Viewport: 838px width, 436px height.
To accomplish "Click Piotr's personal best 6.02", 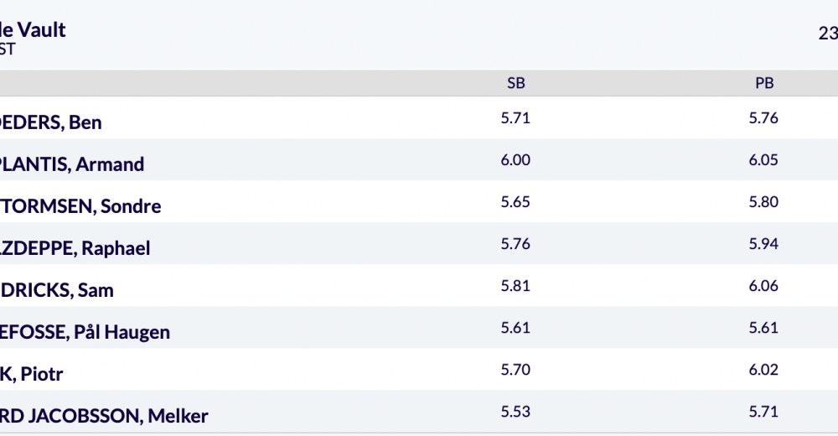I will [763, 370].
